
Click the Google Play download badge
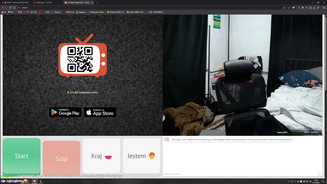point(65,112)
